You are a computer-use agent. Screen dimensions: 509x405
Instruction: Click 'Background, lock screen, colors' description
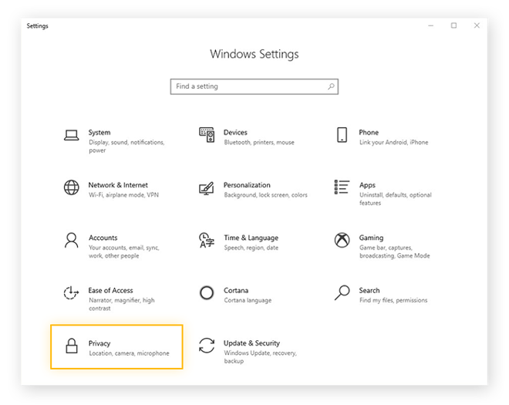(x=265, y=195)
